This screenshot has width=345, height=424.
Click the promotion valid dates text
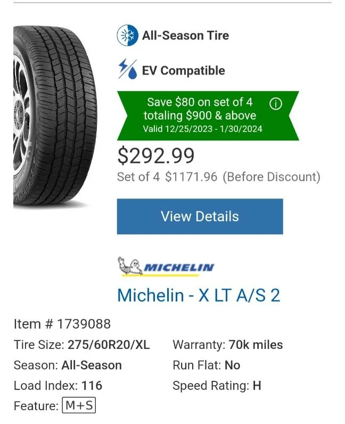click(202, 129)
